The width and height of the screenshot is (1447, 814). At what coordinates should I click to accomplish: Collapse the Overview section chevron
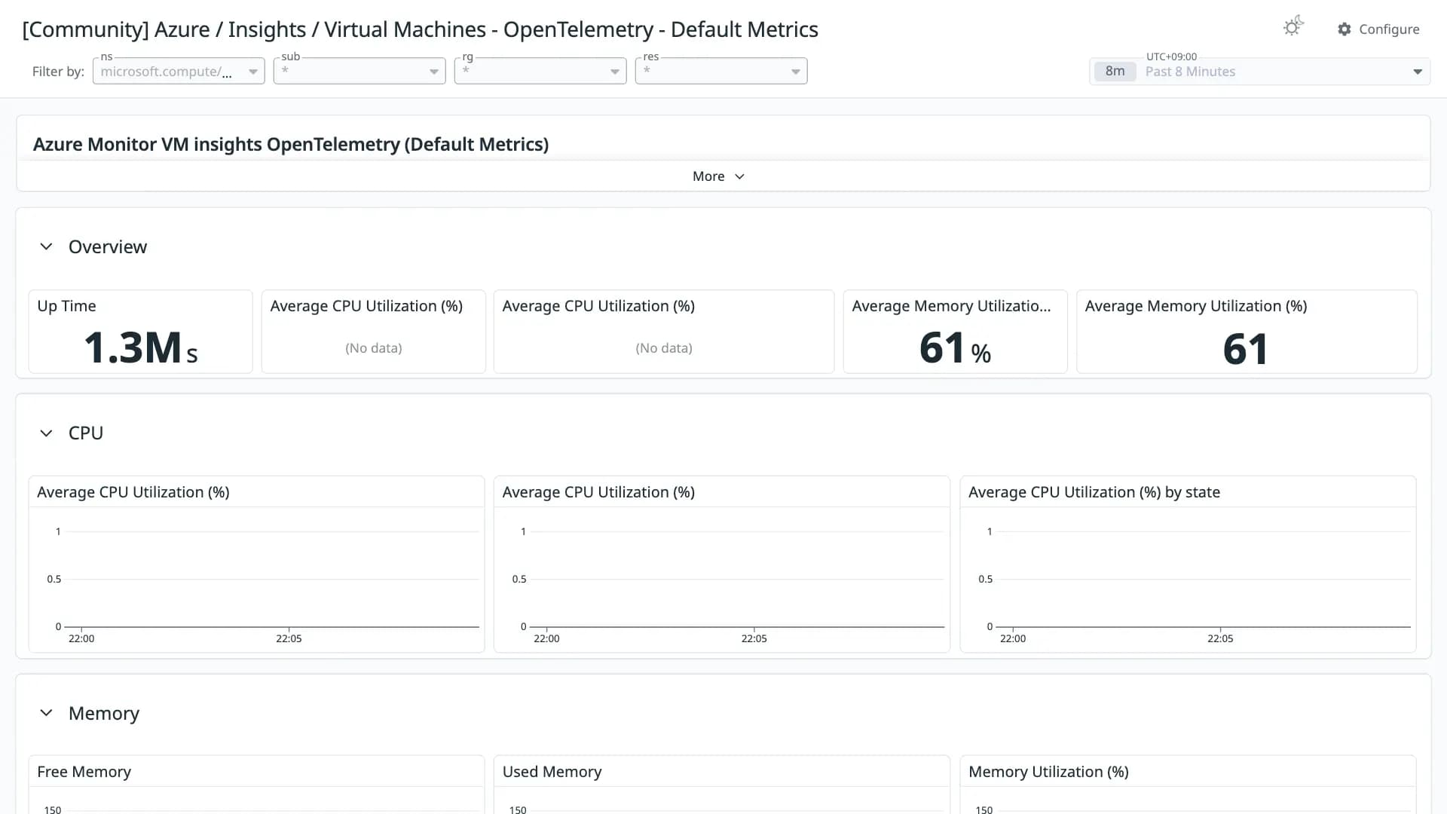click(x=46, y=246)
